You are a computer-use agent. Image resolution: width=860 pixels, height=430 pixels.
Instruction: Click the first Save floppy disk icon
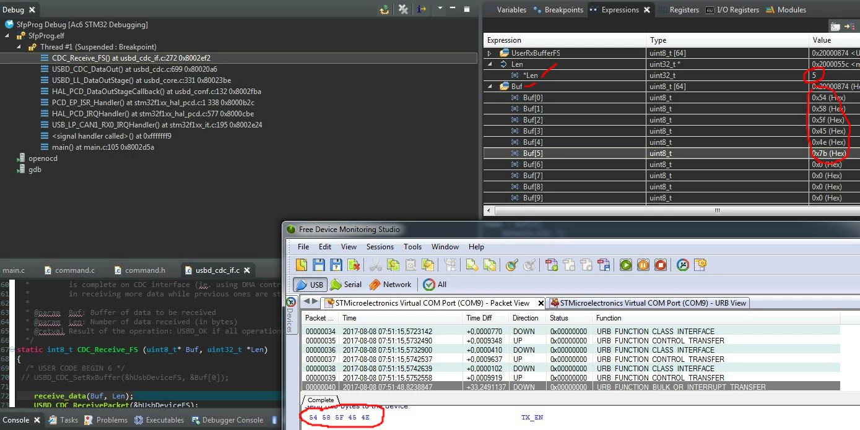pyautogui.click(x=319, y=265)
